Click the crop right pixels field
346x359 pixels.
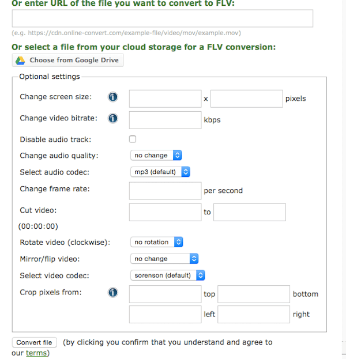254,314
